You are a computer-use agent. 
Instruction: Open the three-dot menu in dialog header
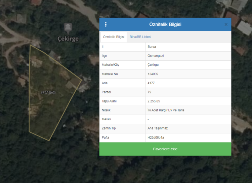click(106, 24)
